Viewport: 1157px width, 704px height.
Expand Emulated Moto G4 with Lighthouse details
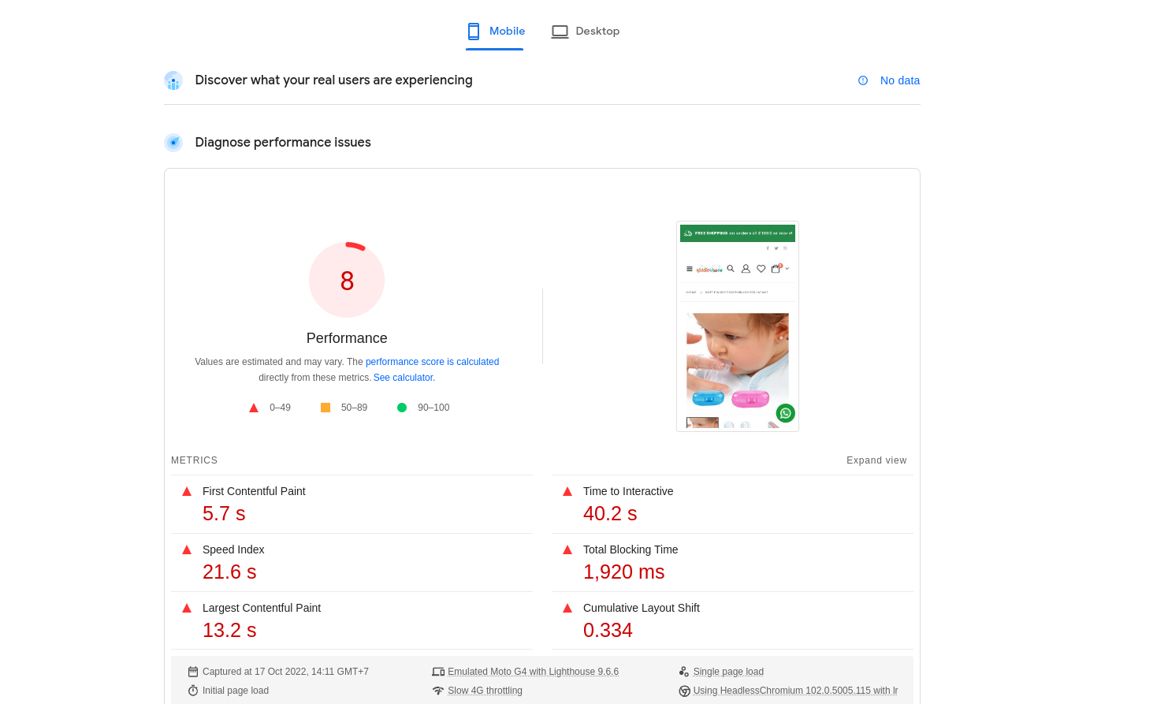(533, 672)
